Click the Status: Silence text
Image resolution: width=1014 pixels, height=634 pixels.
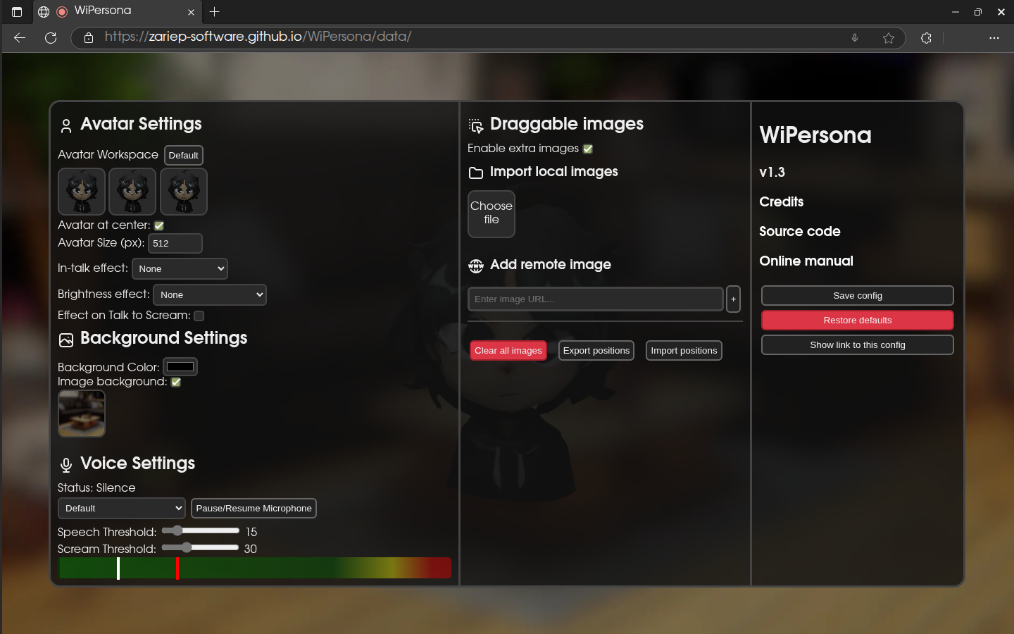96,487
